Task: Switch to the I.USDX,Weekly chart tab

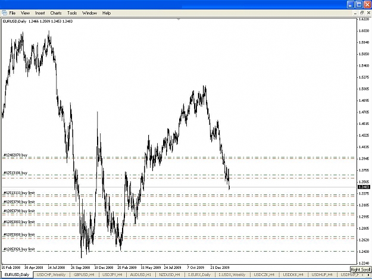Action: coord(232,274)
